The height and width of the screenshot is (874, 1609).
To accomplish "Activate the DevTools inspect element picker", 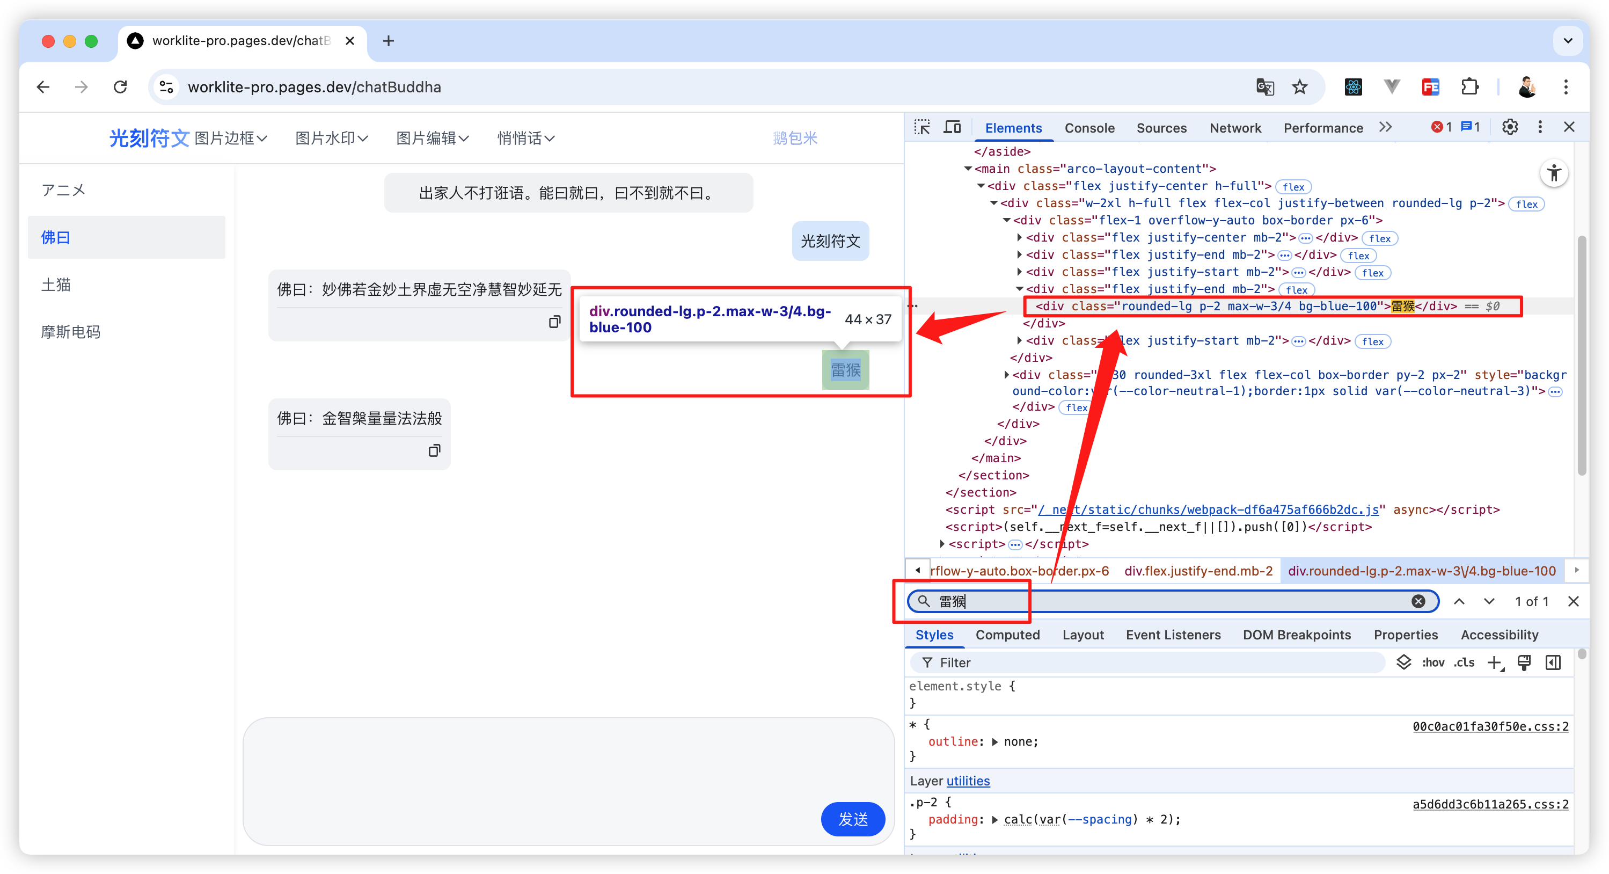I will pos(922,127).
